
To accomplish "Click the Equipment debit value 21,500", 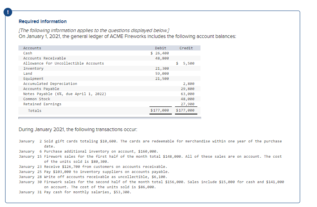I will 162,78.
